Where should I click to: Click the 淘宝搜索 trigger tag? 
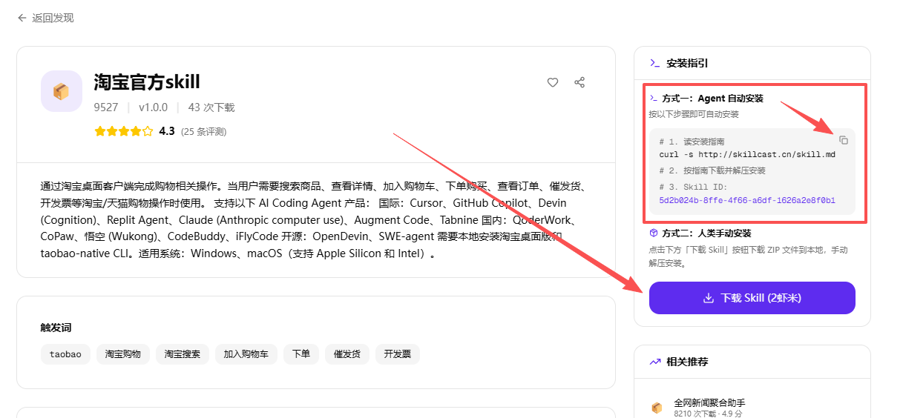[183, 354]
